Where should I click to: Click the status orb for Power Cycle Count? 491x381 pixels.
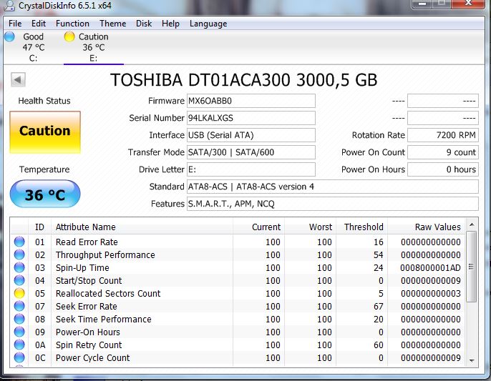[x=19, y=357]
